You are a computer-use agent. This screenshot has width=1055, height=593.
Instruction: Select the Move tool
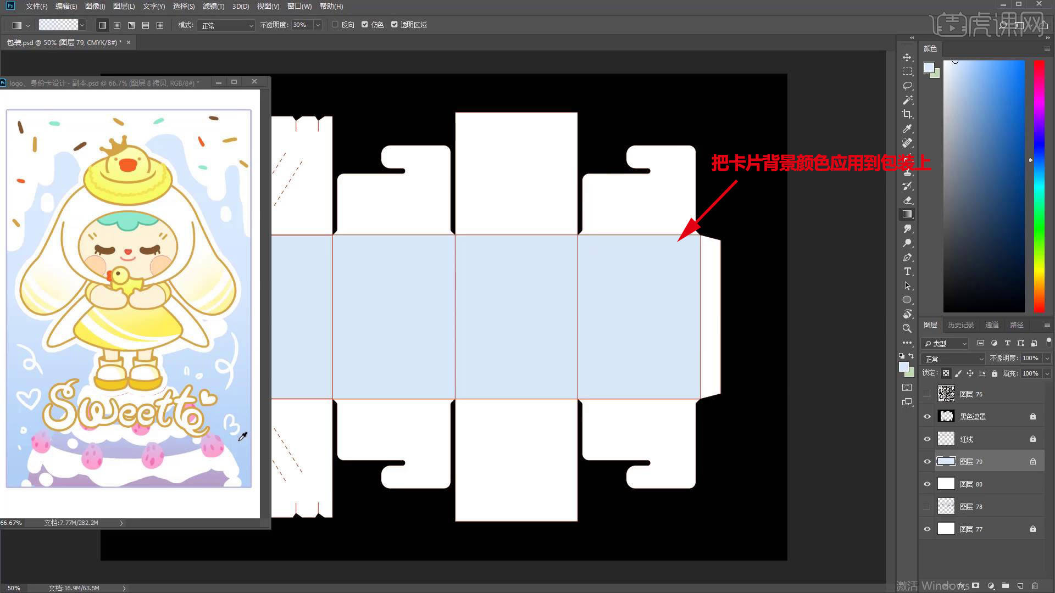(907, 58)
